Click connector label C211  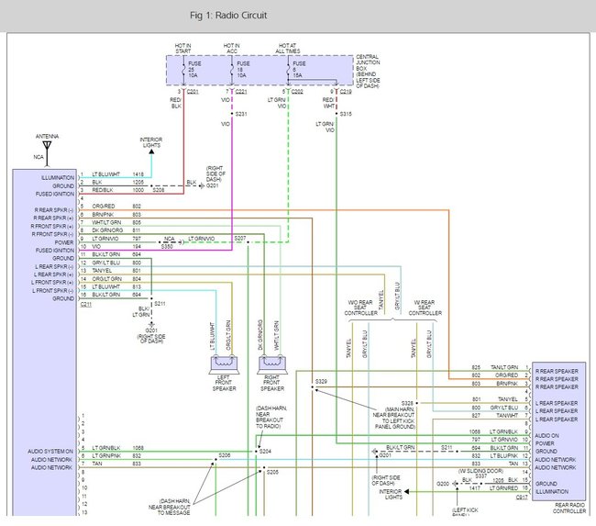tap(86, 304)
